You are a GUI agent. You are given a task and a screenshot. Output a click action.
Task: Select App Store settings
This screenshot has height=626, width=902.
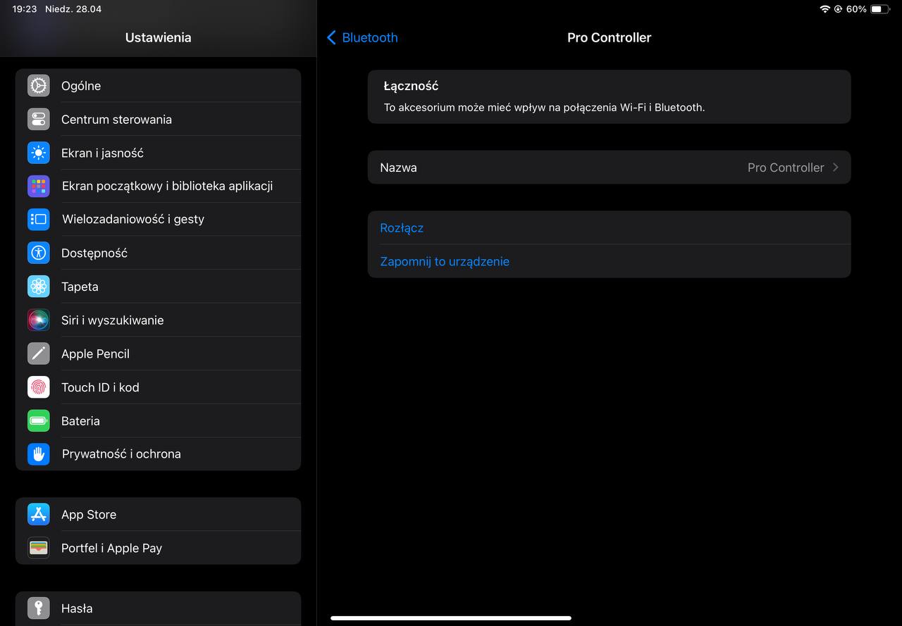point(158,515)
